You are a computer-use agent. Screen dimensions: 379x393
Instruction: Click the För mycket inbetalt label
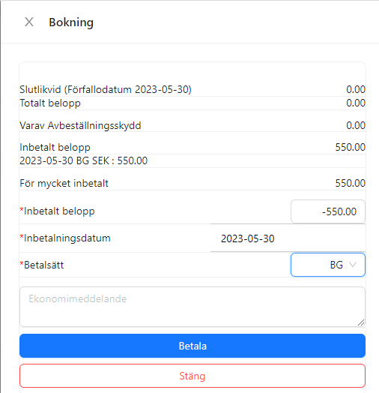point(64,183)
